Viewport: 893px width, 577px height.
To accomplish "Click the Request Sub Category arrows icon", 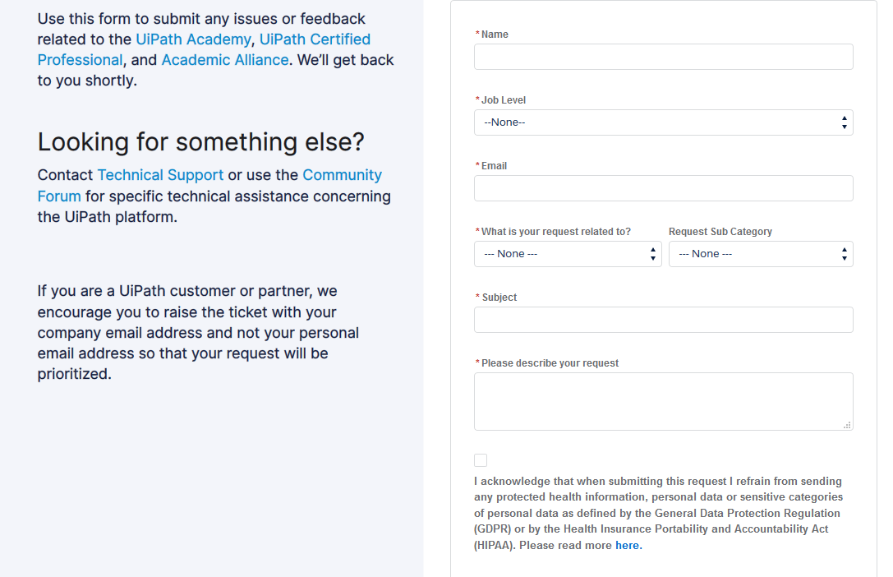I will 844,254.
